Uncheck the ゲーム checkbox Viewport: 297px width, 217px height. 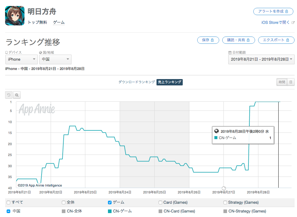[110, 203]
